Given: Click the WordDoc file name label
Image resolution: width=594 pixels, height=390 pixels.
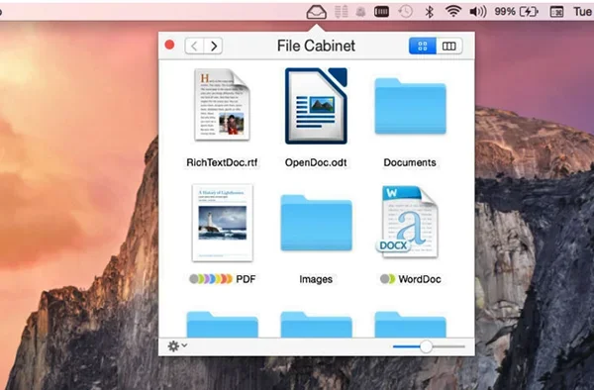Looking at the screenshot, I should coord(420,279).
